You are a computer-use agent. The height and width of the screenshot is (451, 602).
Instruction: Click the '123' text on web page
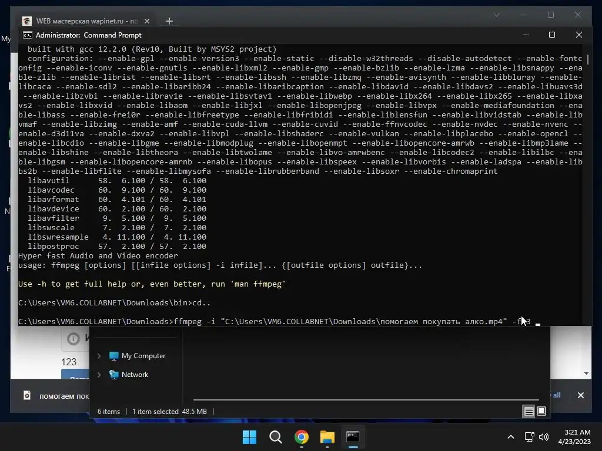click(x=69, y=362)
